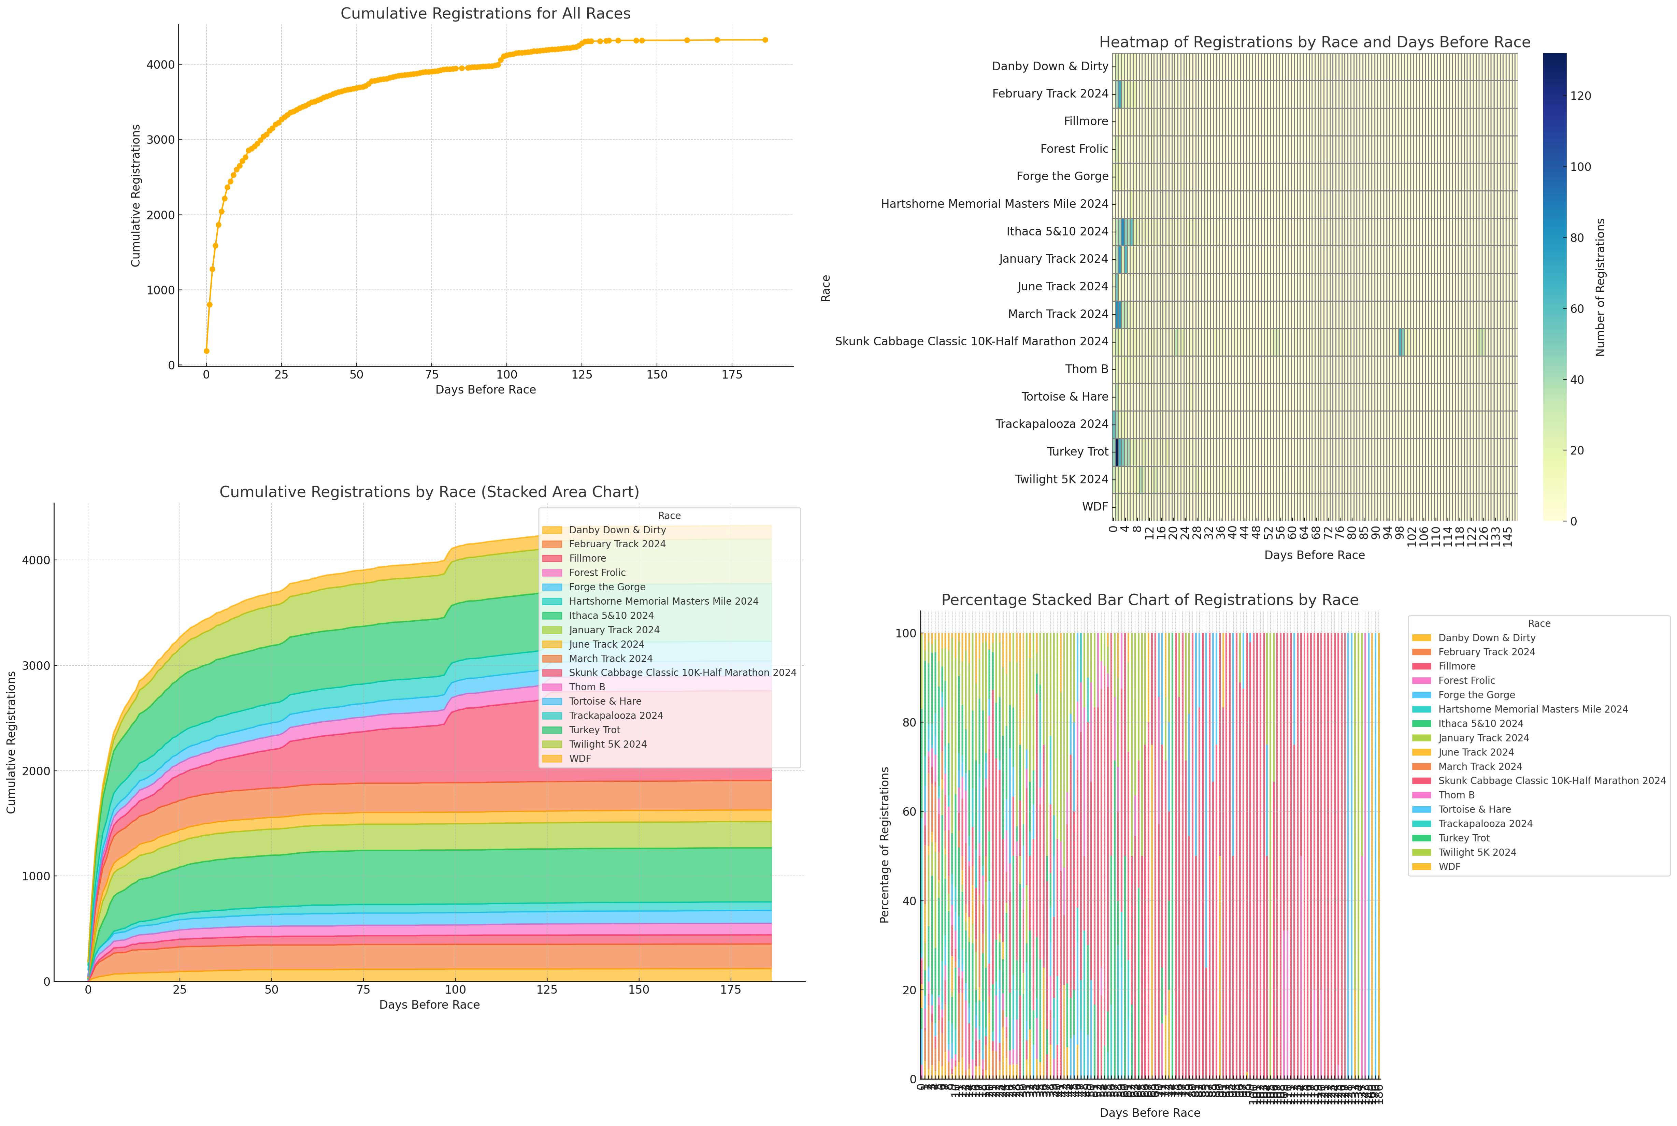Click the 'Number of Registrations' colorbar label
1677x1126 pixels.
click(x=1600, y=287)
